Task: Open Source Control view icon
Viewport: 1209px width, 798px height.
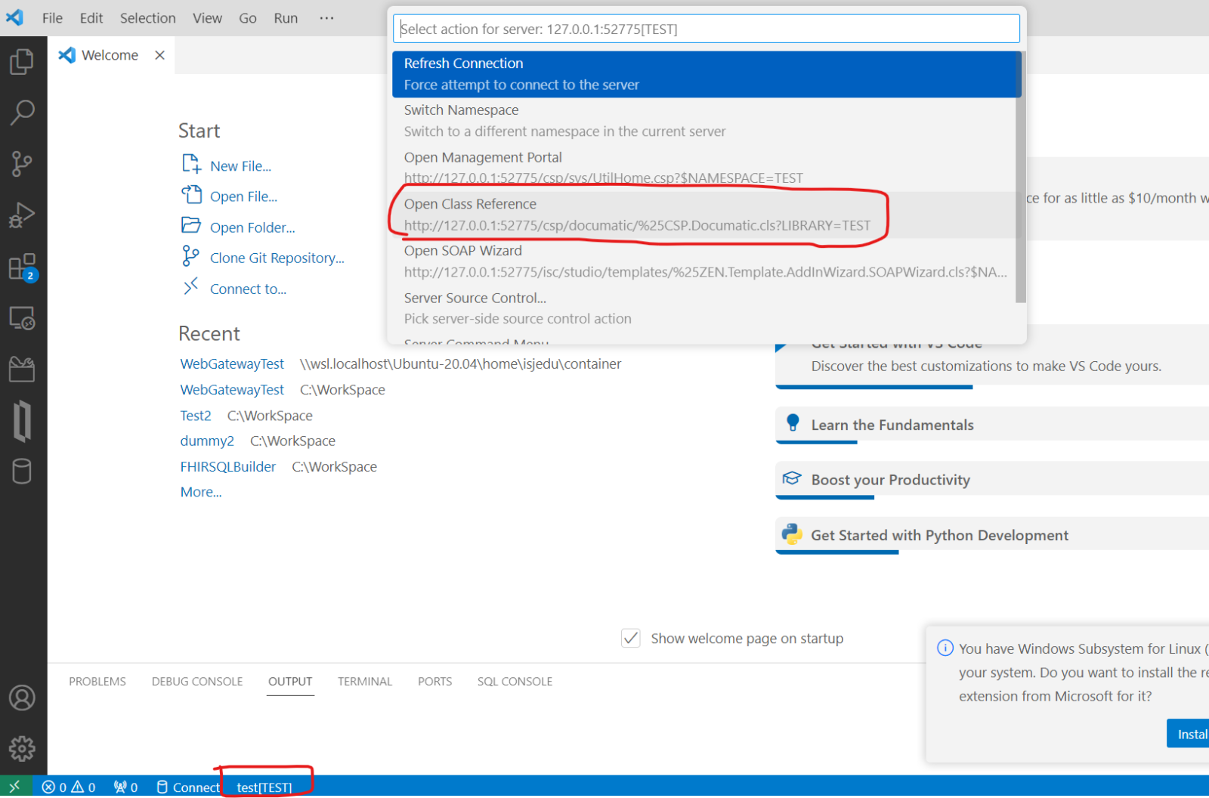Action: (x=22, y=163)
